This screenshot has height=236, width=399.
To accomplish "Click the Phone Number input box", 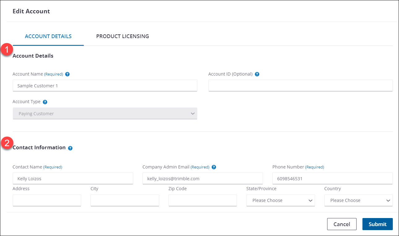I will (x=332, y=179).
